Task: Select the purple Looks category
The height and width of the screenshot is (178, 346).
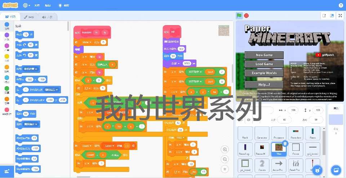Action: pyautogui.click(x=7, y=37)
